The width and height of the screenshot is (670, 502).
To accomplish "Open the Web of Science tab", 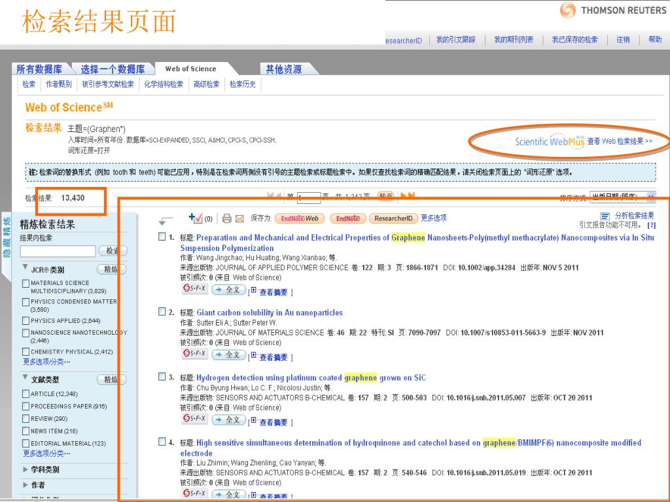I will click(190, 69).
